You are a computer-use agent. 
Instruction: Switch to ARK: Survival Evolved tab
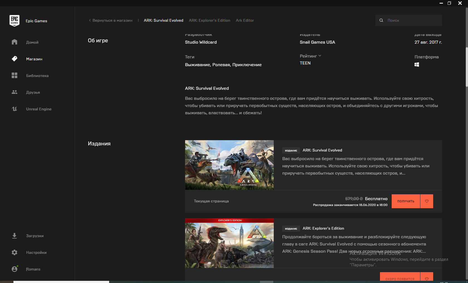tap(164, 20)
